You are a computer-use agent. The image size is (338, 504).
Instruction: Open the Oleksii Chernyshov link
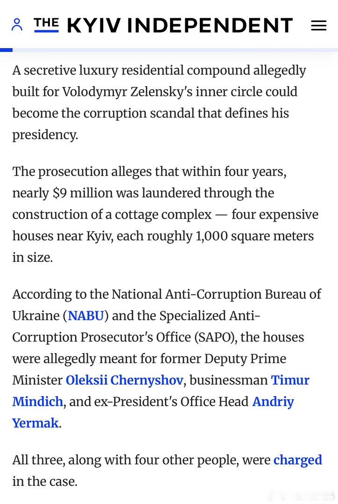[125, 380]
